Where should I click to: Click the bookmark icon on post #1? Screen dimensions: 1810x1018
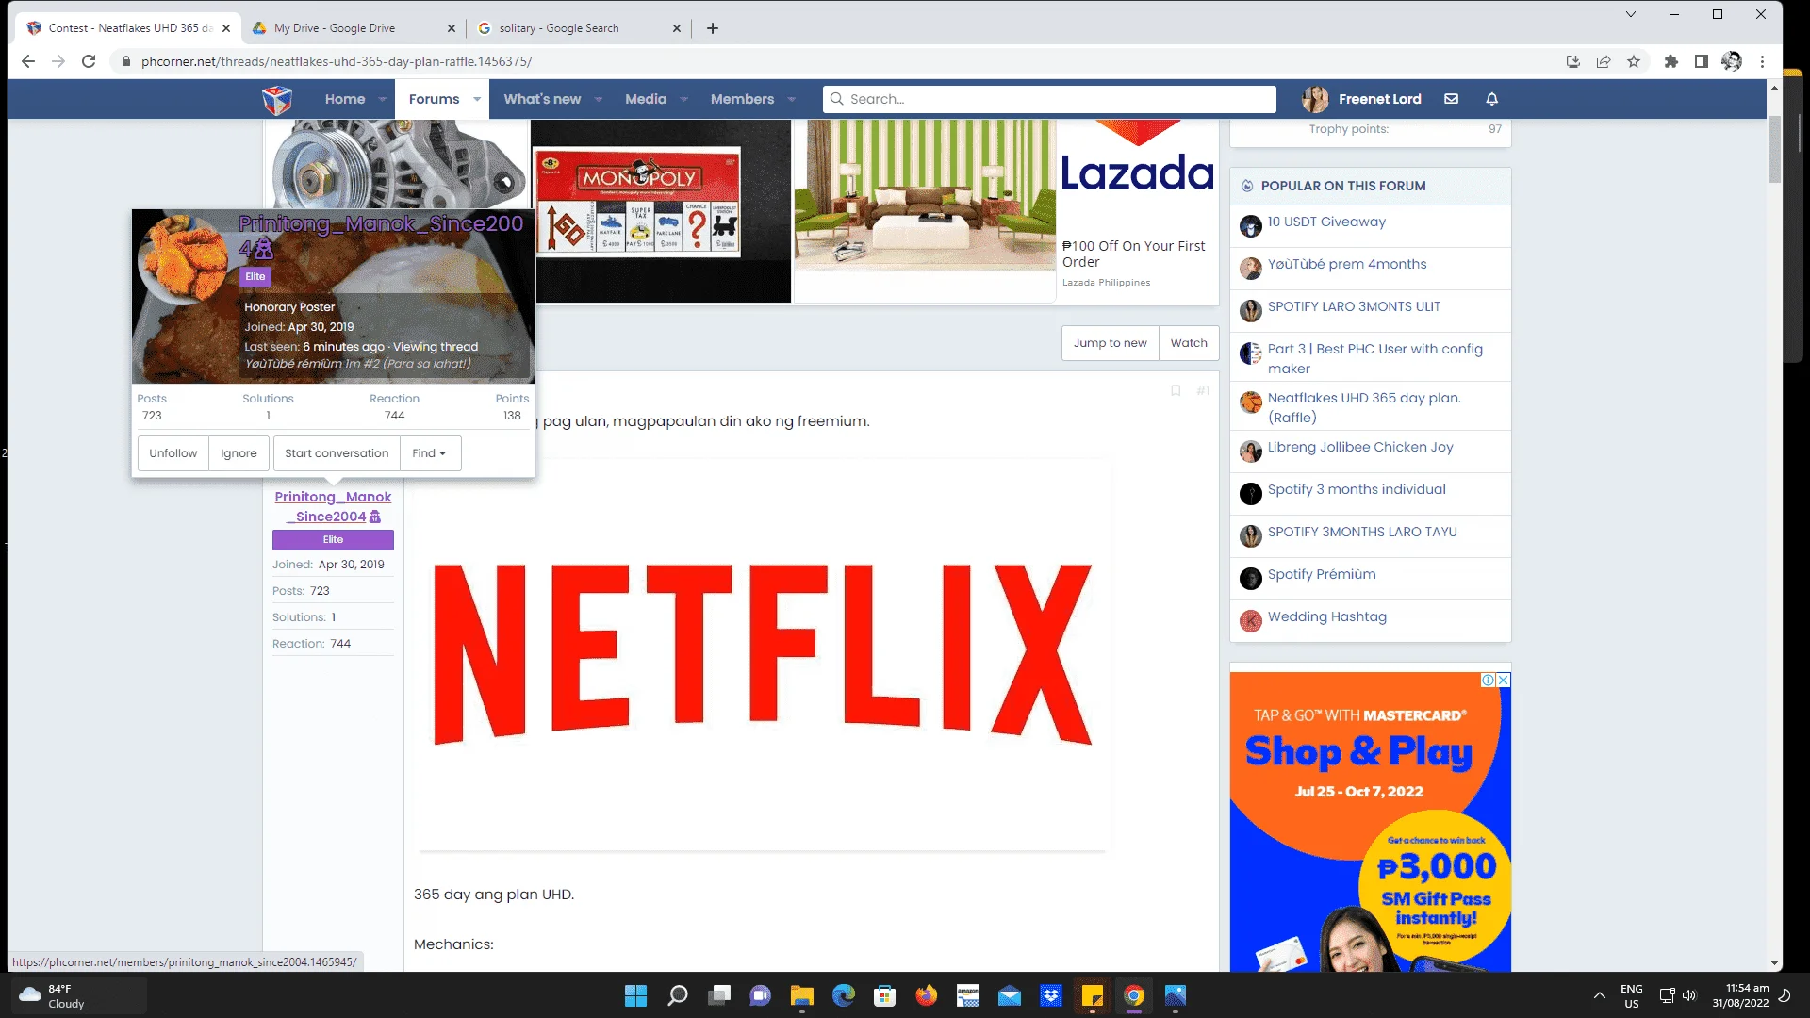tap(1176, 390)
